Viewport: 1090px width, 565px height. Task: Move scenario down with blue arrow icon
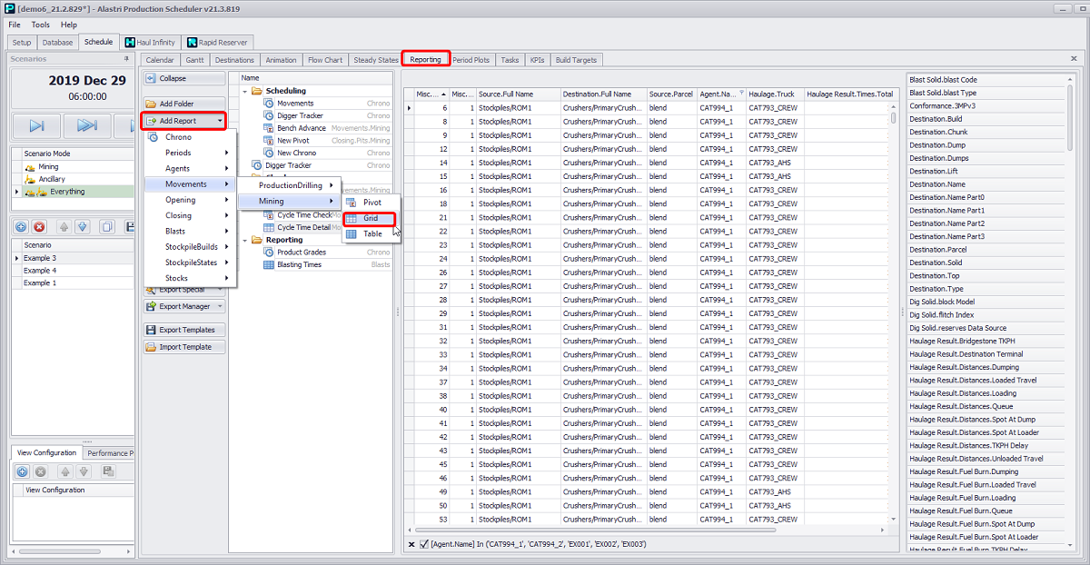point(83,227)
